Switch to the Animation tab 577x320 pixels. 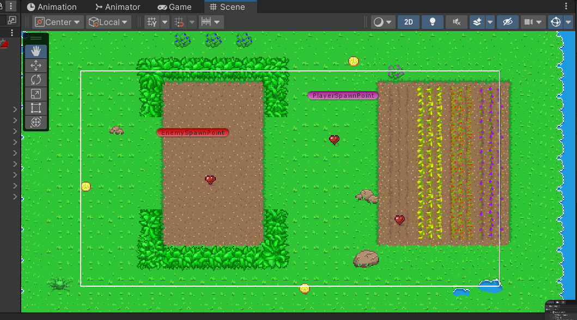[52, 7]
